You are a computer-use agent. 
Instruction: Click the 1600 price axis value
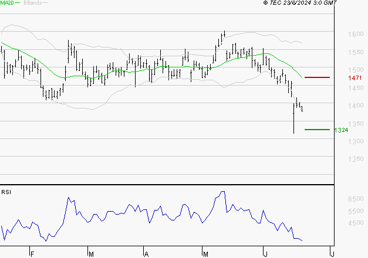[x=356, y=34]
